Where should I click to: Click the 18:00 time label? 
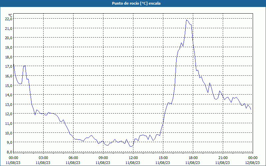coord(193,158)
